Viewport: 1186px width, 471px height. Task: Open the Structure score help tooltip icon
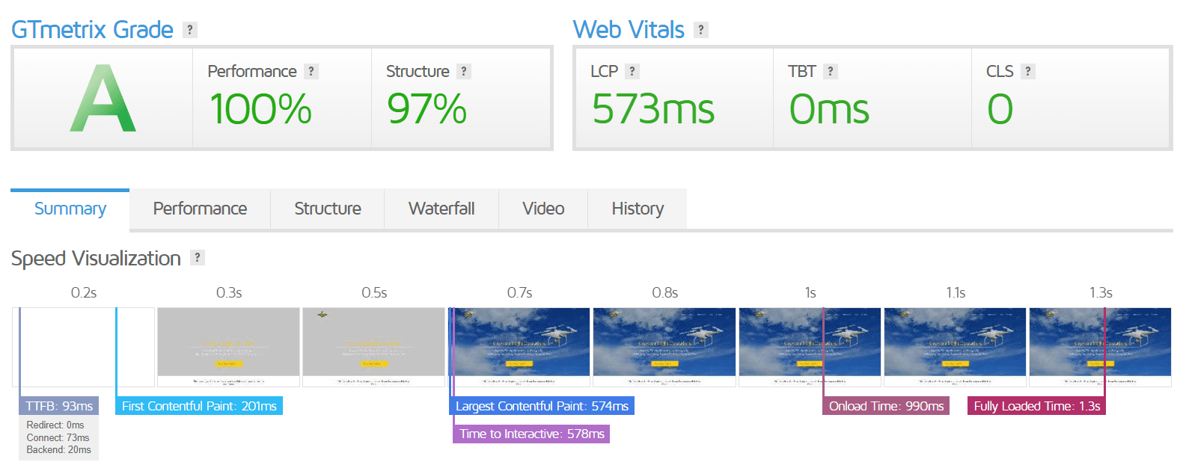[464, 71]
